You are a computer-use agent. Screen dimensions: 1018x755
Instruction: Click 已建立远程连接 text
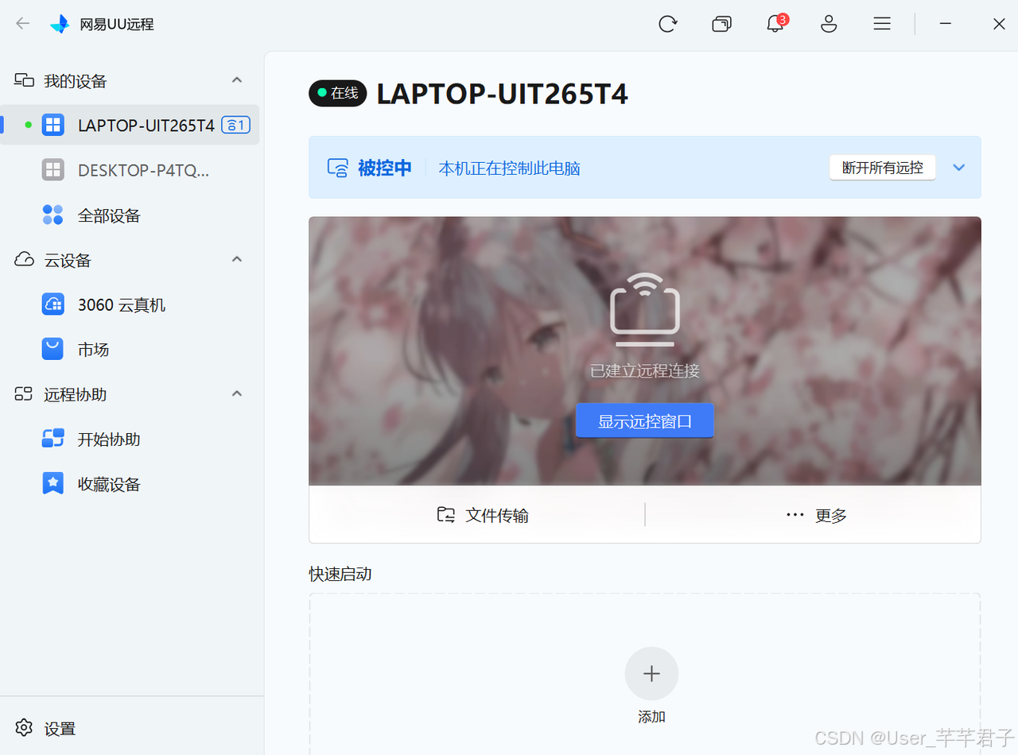pyautogui.click(x=645, y=371)
